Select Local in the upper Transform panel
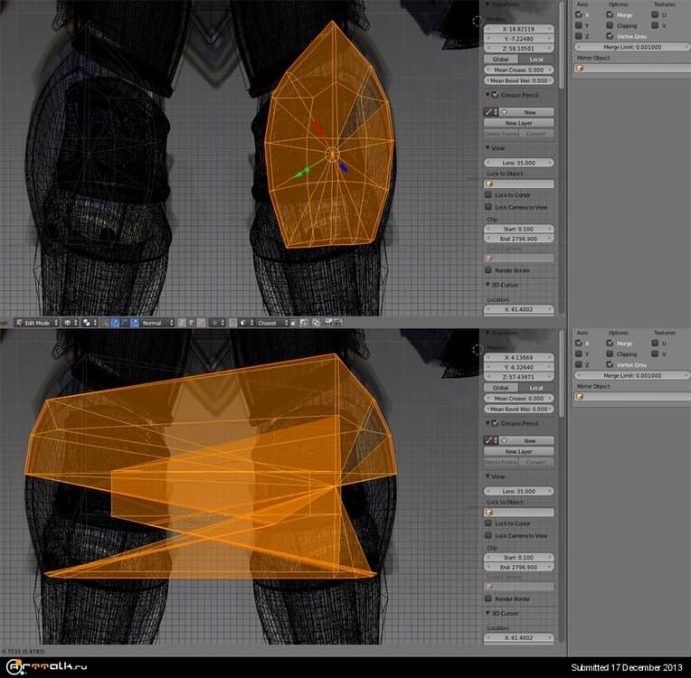This screenshot has height=678, width=691. tap(536, 59)
